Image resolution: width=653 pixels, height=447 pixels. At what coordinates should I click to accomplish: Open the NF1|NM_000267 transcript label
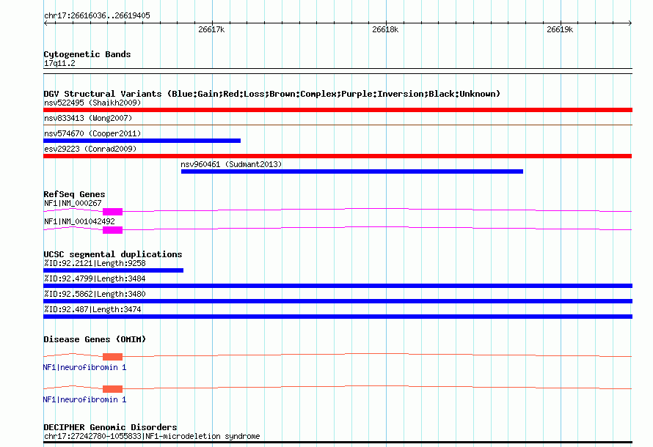[73, 203]
